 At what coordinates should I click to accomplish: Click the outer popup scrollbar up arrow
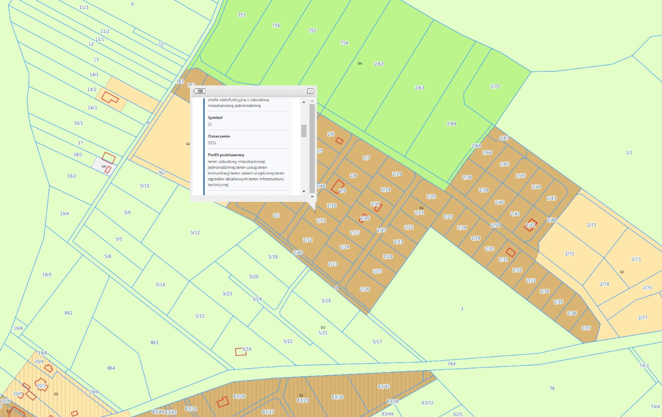[312, 100]
